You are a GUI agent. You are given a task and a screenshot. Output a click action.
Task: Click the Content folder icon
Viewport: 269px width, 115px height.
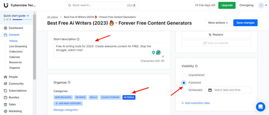click(6, 35)
